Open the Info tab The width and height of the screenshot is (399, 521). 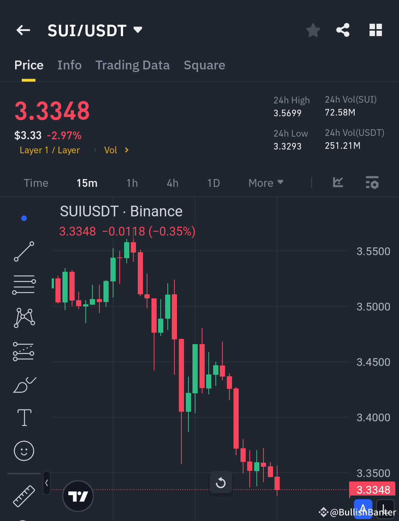(69, 65)
